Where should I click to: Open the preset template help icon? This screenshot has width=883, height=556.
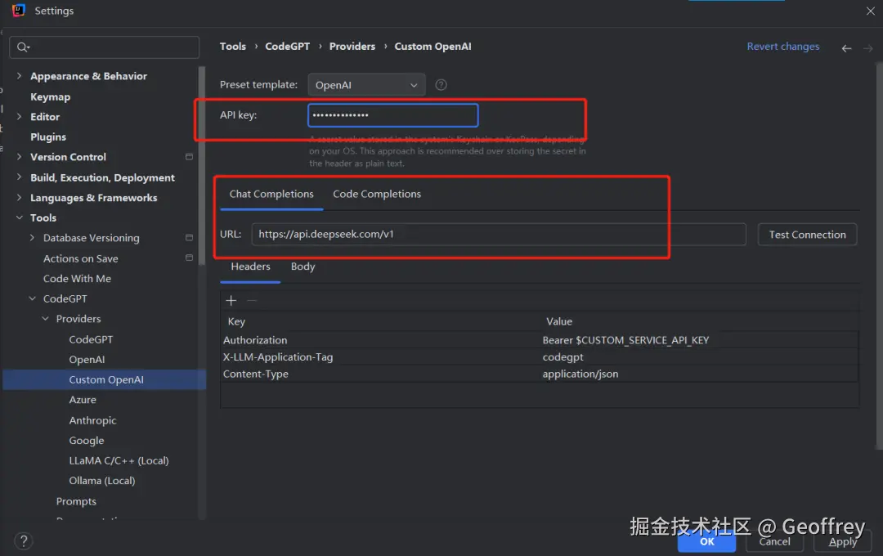click(x=441, y=85)
